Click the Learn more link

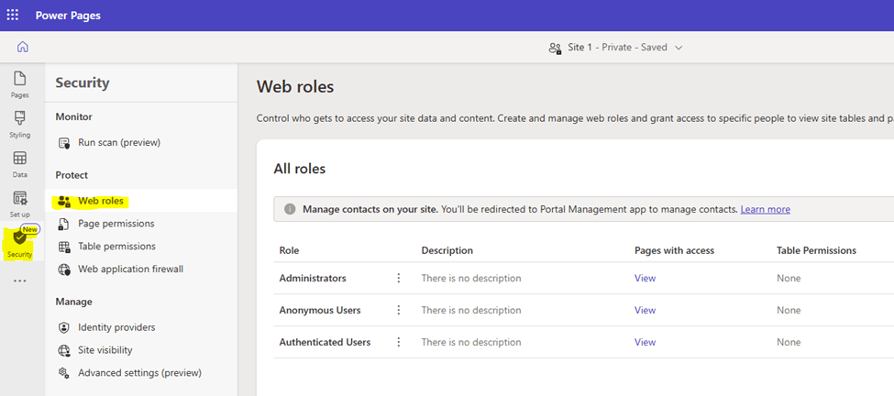click(765, 209)
